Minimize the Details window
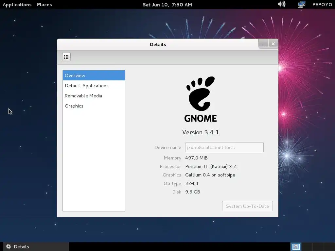335x251 pixels. click(x=263, y=44)
